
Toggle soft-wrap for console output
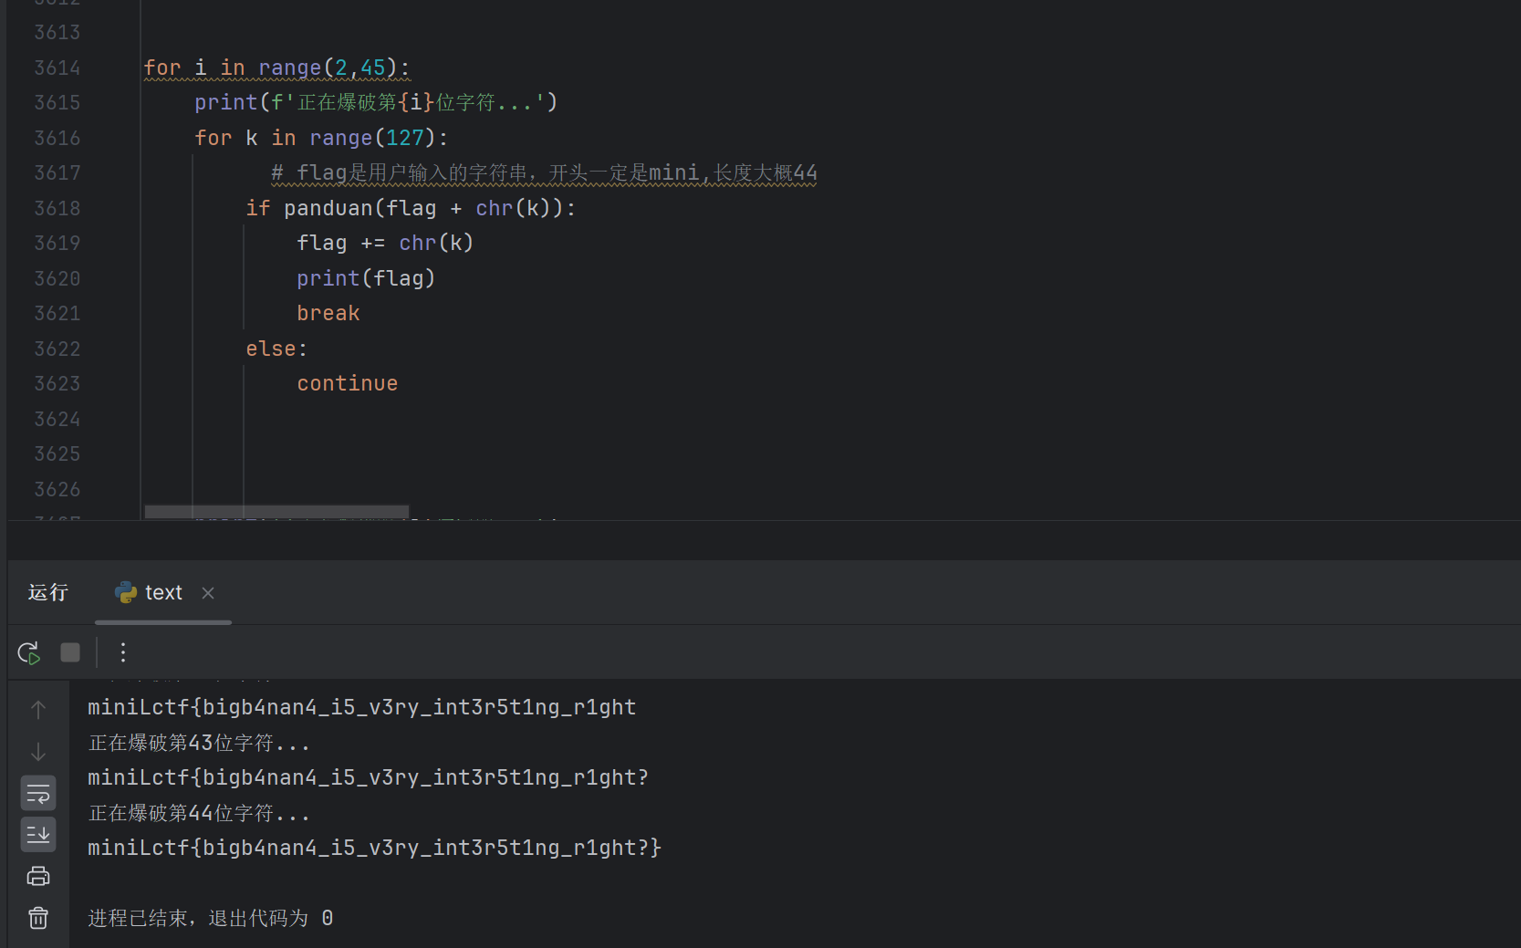click(x=38, y=794)
